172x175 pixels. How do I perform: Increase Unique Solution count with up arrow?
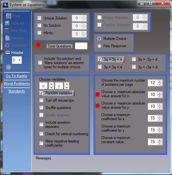[x=84, y=17]
